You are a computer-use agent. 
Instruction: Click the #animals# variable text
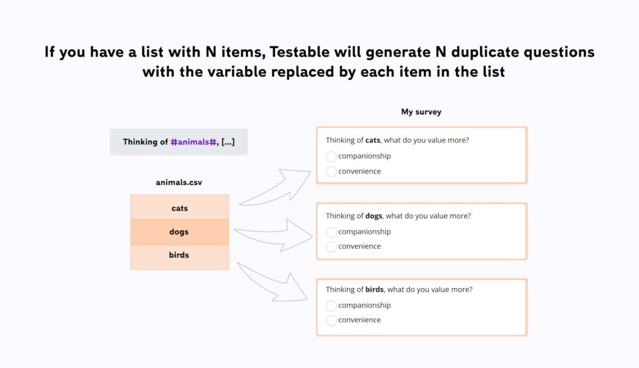pyautogui.click(x=193, y=142)
